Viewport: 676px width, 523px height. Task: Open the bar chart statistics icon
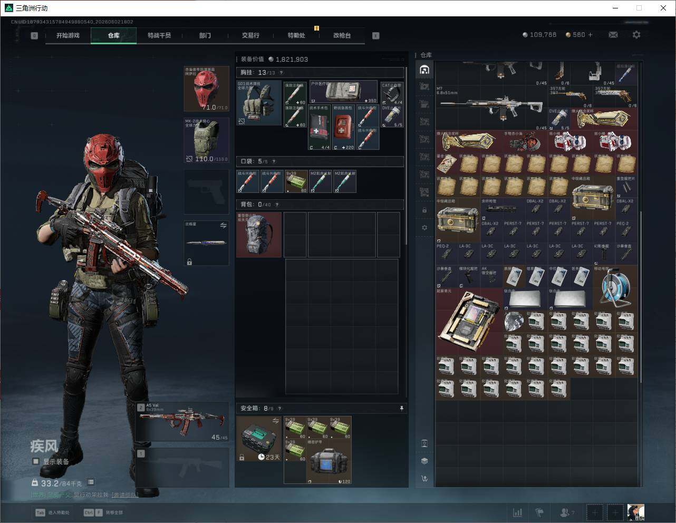pos(518,512)
